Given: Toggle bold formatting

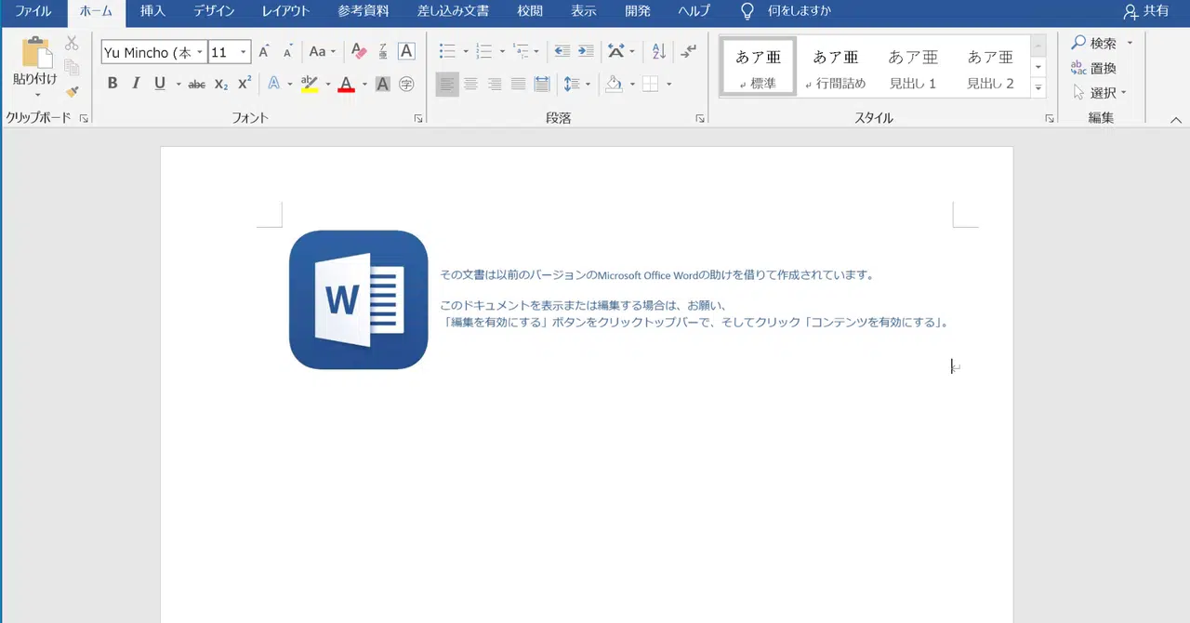Looking at the screenshot, I should [112, 84].
